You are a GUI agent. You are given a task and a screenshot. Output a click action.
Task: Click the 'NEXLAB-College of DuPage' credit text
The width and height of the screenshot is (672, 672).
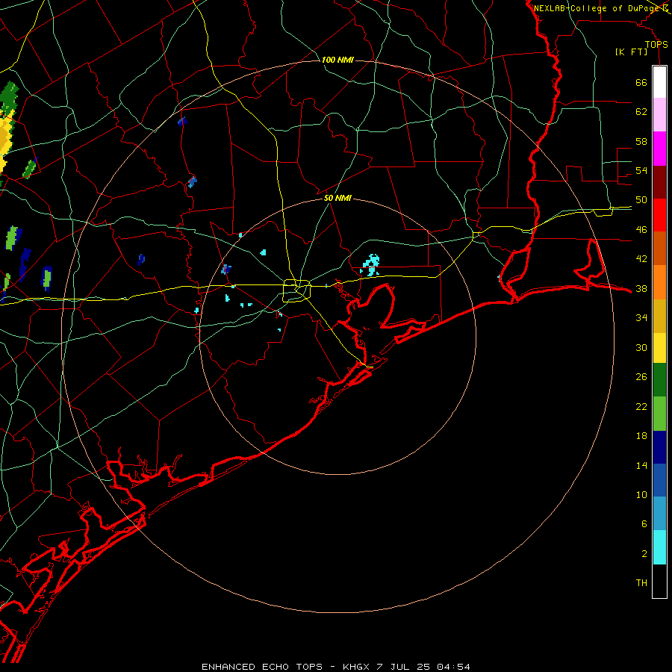597,8
